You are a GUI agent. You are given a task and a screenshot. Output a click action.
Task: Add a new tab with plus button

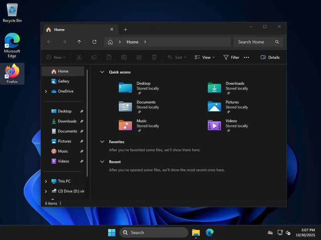[x=125, y=29]
